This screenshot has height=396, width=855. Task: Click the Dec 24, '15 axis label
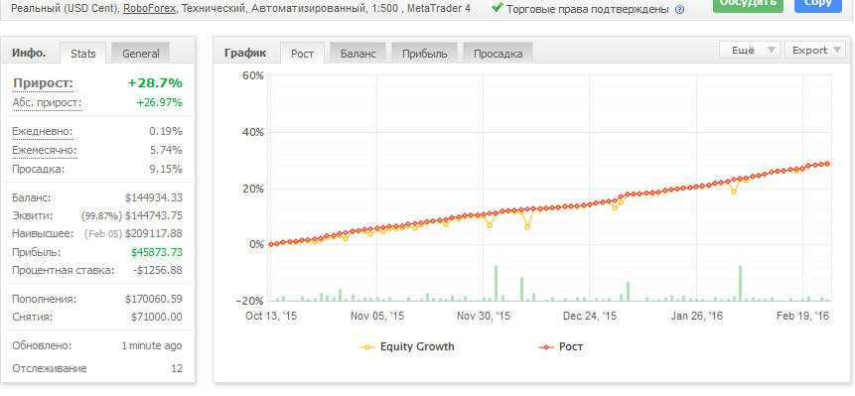point(590,316)
